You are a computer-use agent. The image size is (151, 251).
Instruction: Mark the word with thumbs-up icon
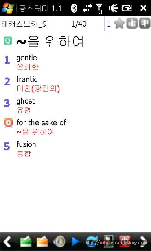(x=132, y=24)
